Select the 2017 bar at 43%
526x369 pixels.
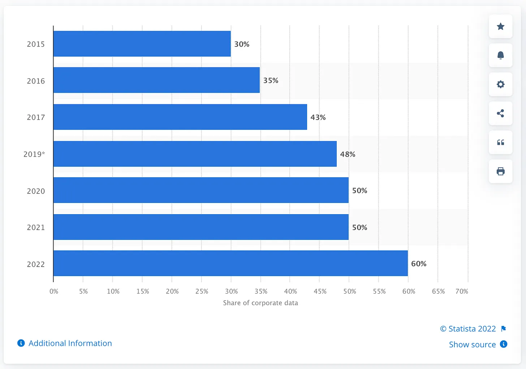(x=180, y=117)
